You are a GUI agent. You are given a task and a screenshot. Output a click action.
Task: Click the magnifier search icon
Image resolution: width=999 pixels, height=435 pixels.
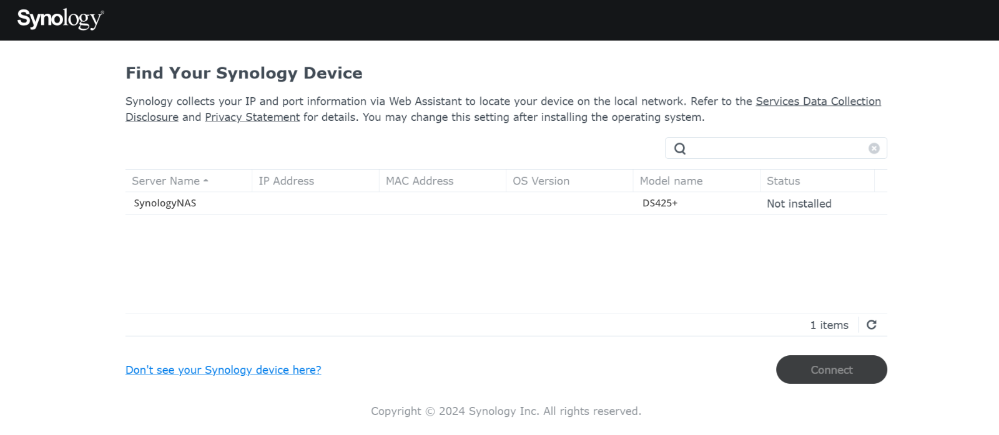tap(680, 149)
